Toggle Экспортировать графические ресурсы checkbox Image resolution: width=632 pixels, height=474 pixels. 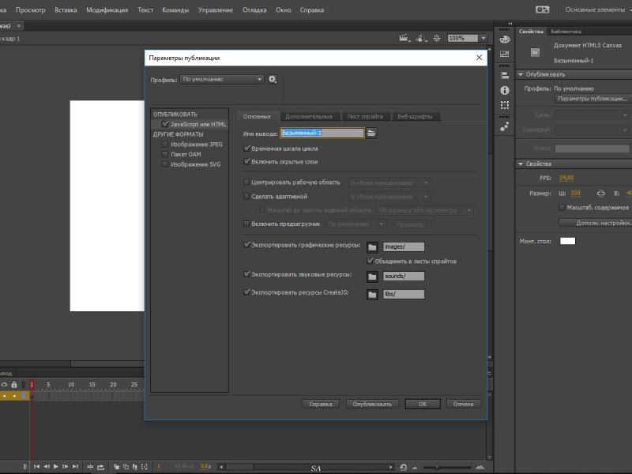(x=246, y=245)
